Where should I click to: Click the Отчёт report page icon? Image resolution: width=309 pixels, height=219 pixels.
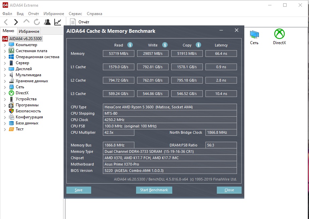pos(73,22)
